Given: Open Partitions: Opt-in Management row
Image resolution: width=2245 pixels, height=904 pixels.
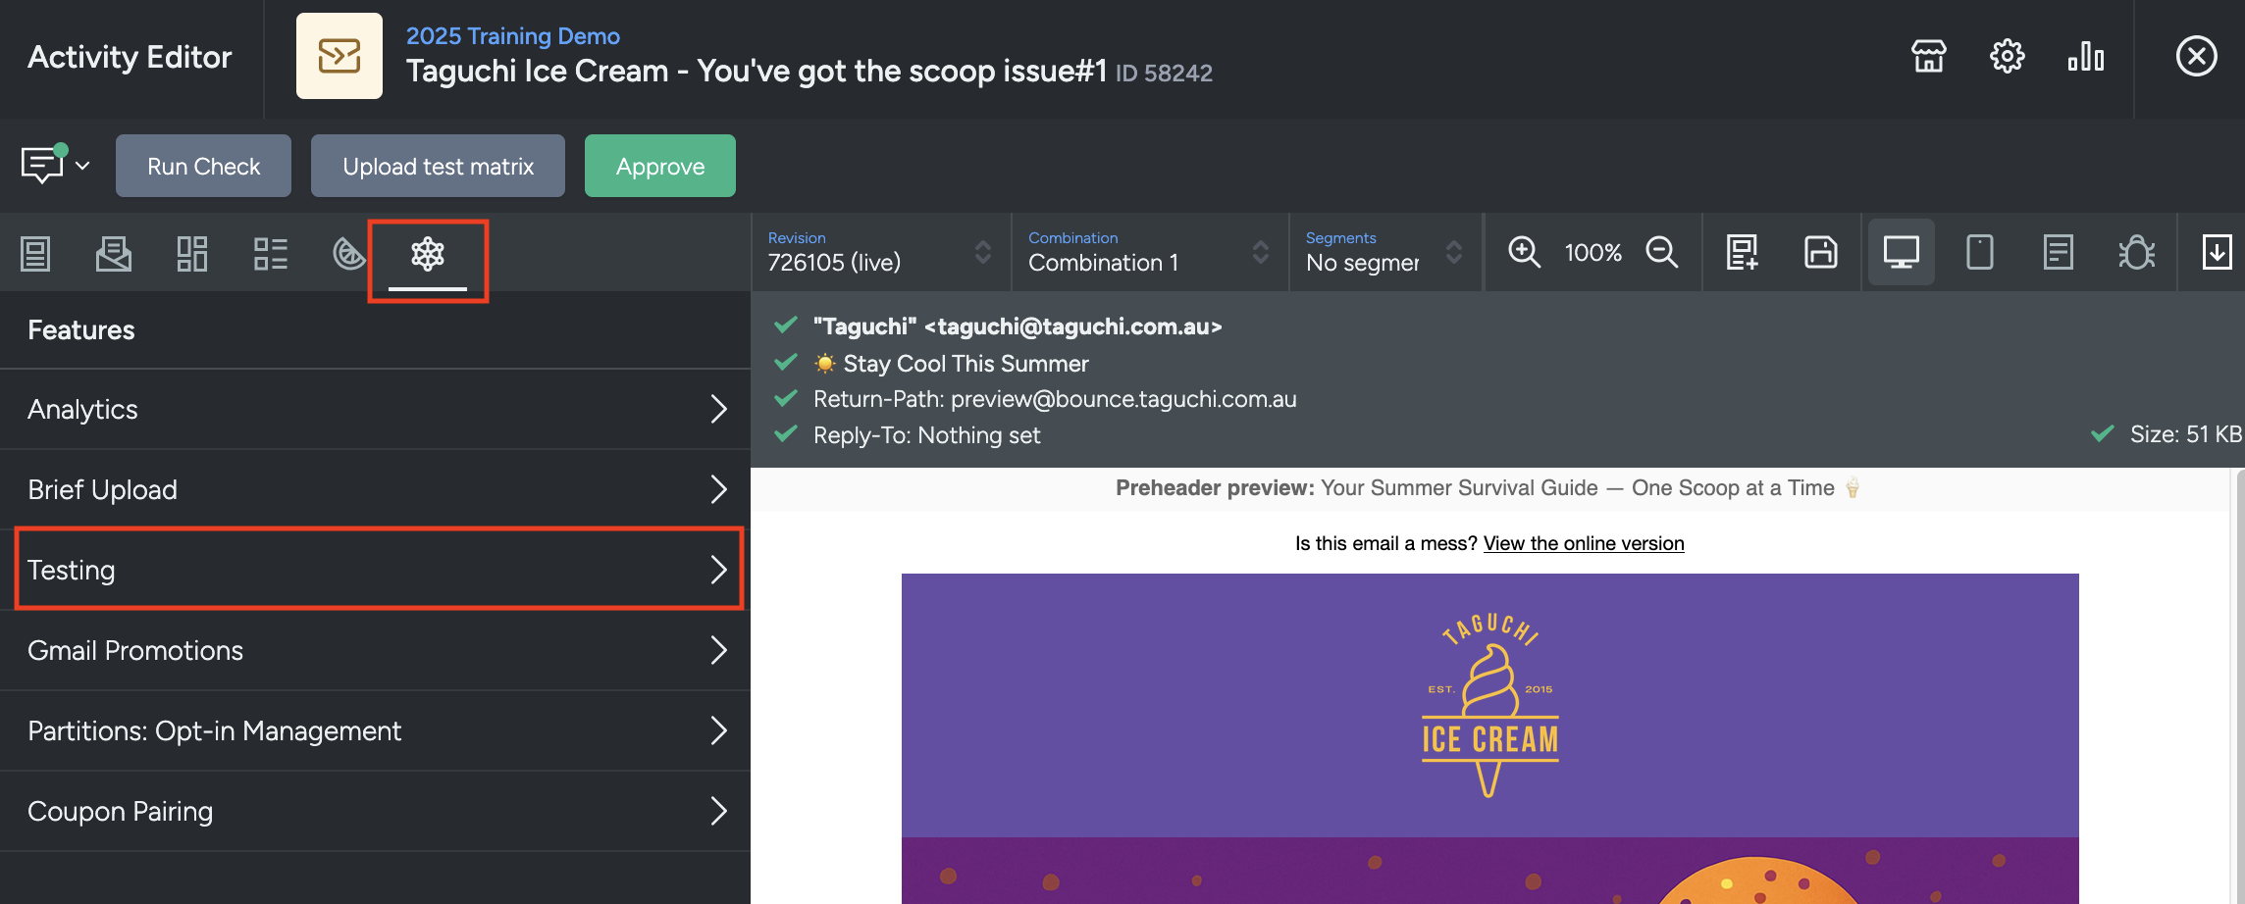Looking at the screenshot, I should tap(375, 731).
